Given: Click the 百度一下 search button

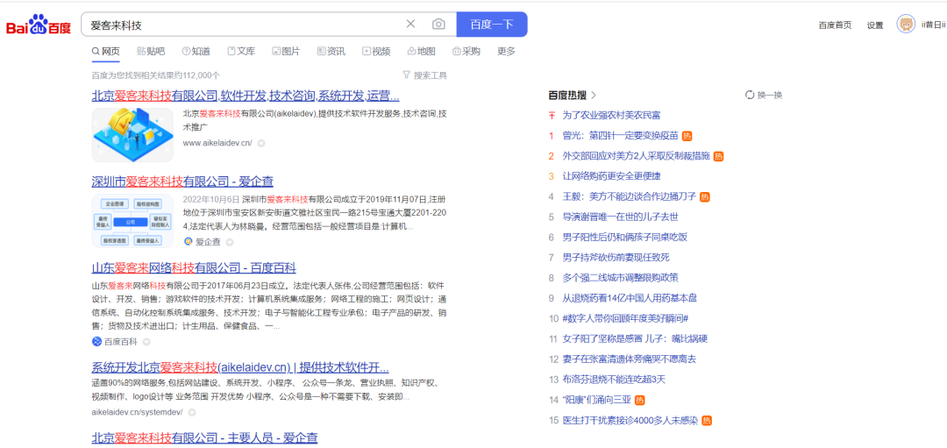Looking at the screenshot, I should 492,25.
